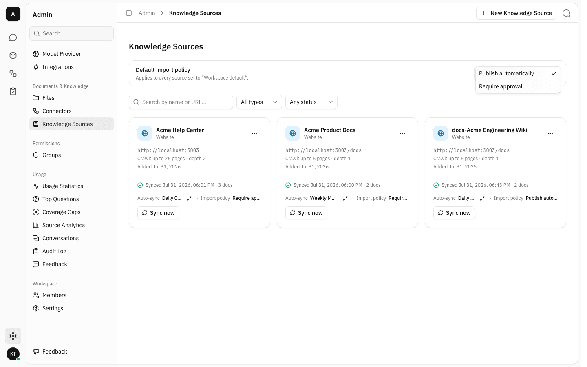Click Weekly auto-sync value on Product Docs

click(x=323, y=198)
